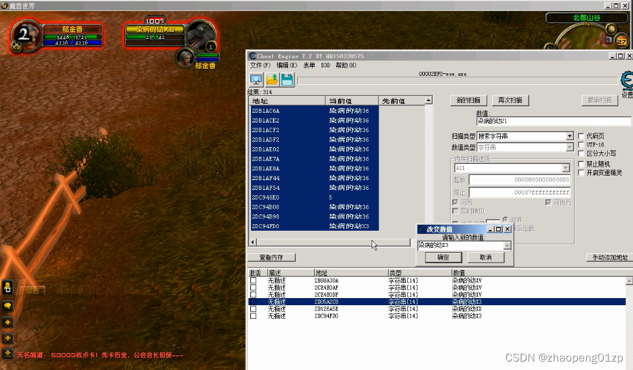This screenshot has width=633, height=370.
Task: Click target-of-target small portrait
Action: tap(184, 58)
